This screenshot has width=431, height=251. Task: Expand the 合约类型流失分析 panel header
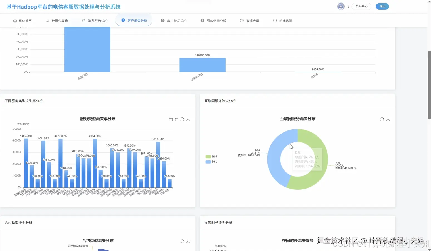[18, 222]
